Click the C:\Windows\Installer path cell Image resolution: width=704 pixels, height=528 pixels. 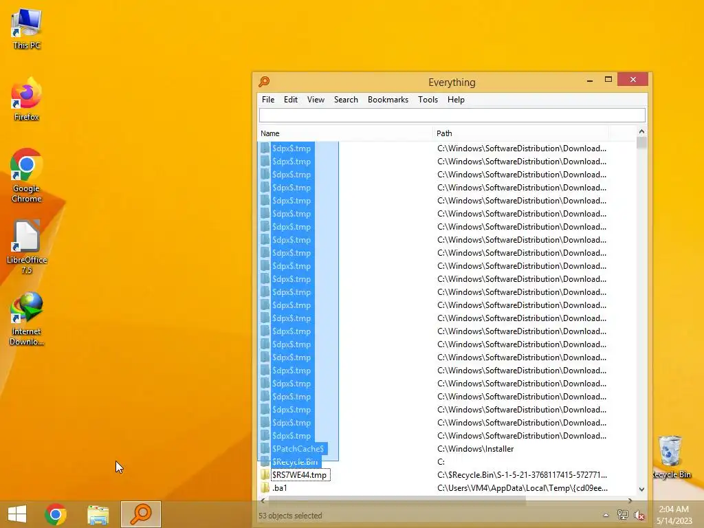pyautogui.click(x=476, y=448)
